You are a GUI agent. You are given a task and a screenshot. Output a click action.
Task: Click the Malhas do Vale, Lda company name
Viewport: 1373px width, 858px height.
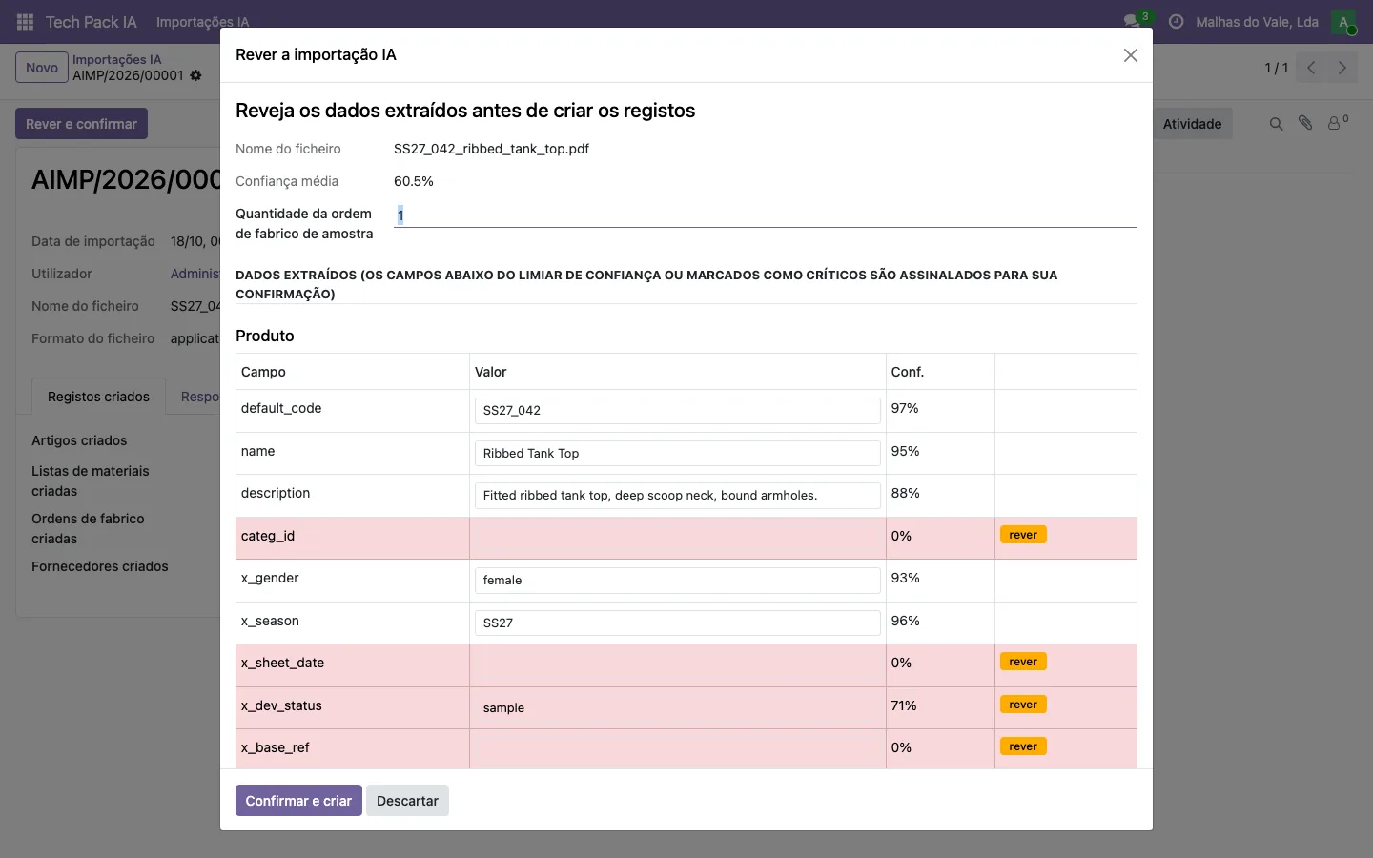point(1257,22)
